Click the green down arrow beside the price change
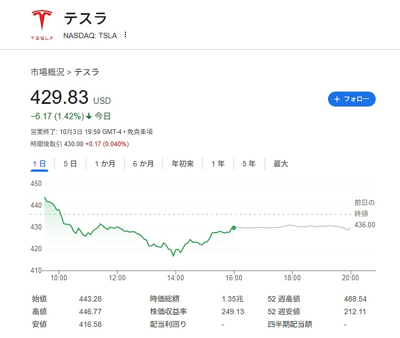The width and height of the screenshot is (400, 338). click(x=89, y=116)
